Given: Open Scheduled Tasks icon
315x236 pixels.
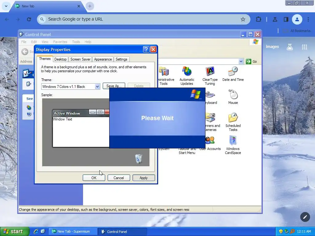Looking at the screenshot, I should 233,122.
